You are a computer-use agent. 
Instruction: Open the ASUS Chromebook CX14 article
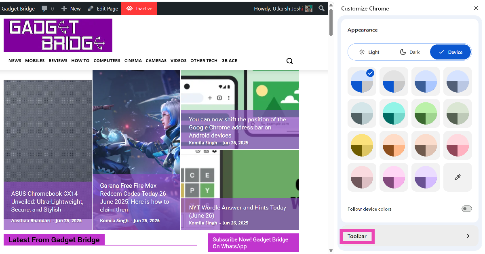(47, 201)
